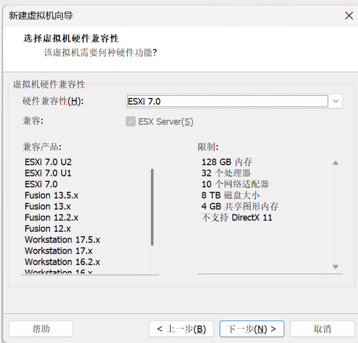Select Fusion 13.x in the list
This screenshot has width=358, height=343.
48,206
